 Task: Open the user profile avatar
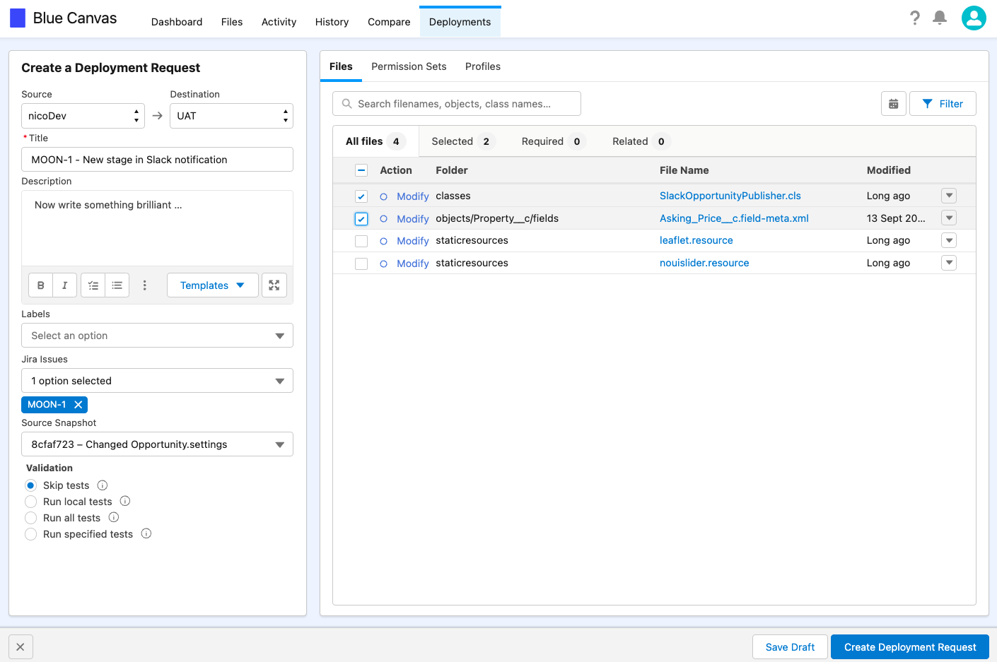click(974, 18)
